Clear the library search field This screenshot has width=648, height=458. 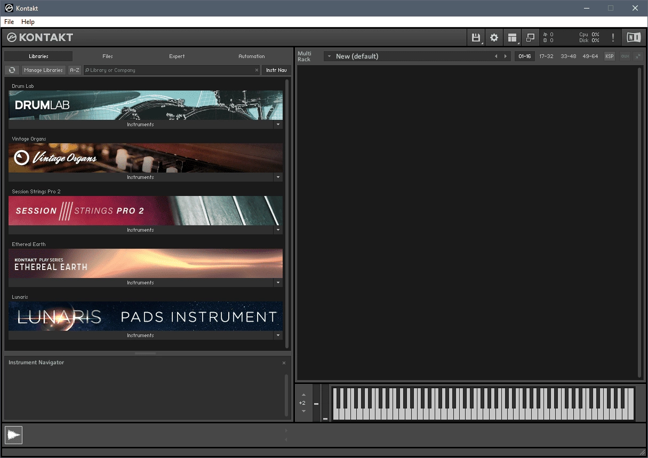pos(257,70)
